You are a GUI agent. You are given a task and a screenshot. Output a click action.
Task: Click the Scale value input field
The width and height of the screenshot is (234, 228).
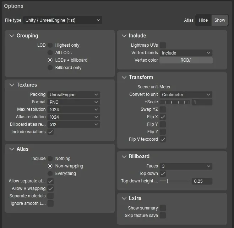202,102
